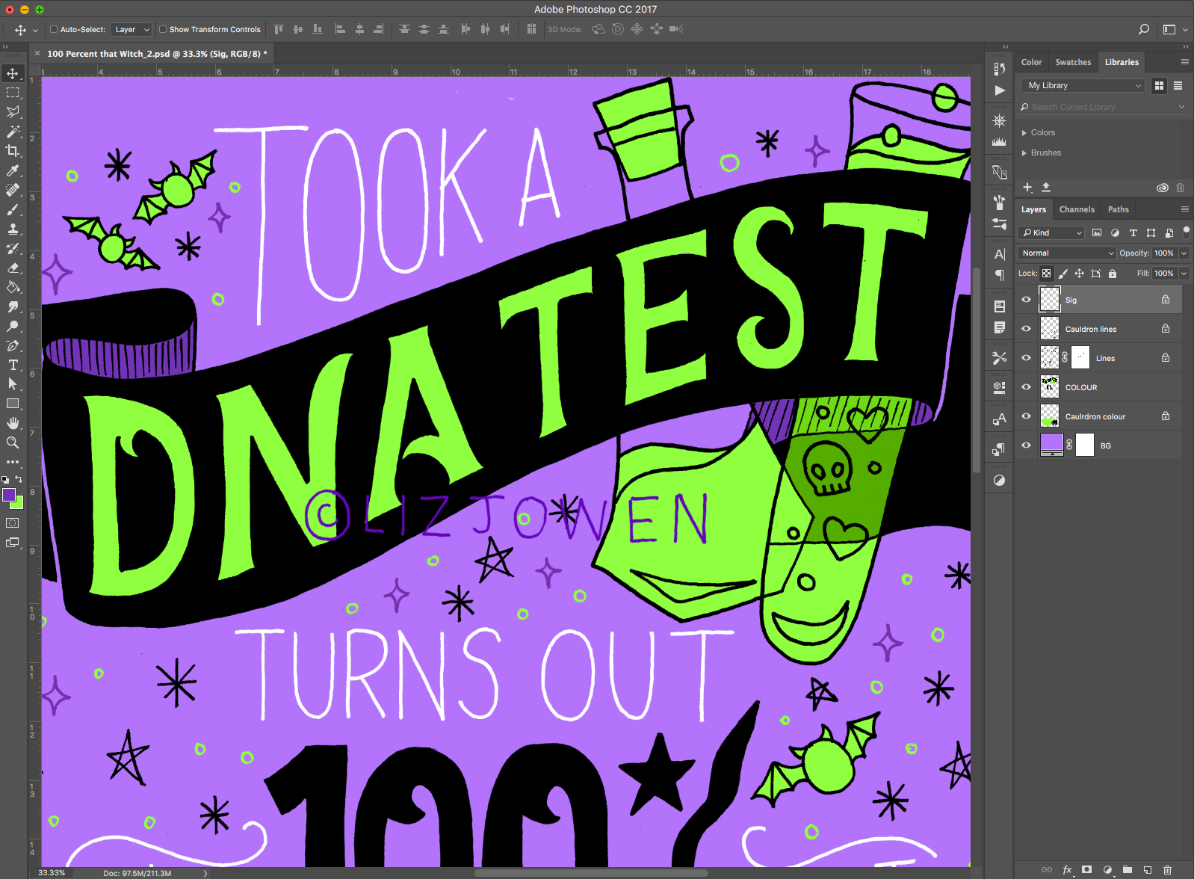Hide the Cauldron lines layer
This screenshot has height=879, width=1194.
click(1027, 329)
